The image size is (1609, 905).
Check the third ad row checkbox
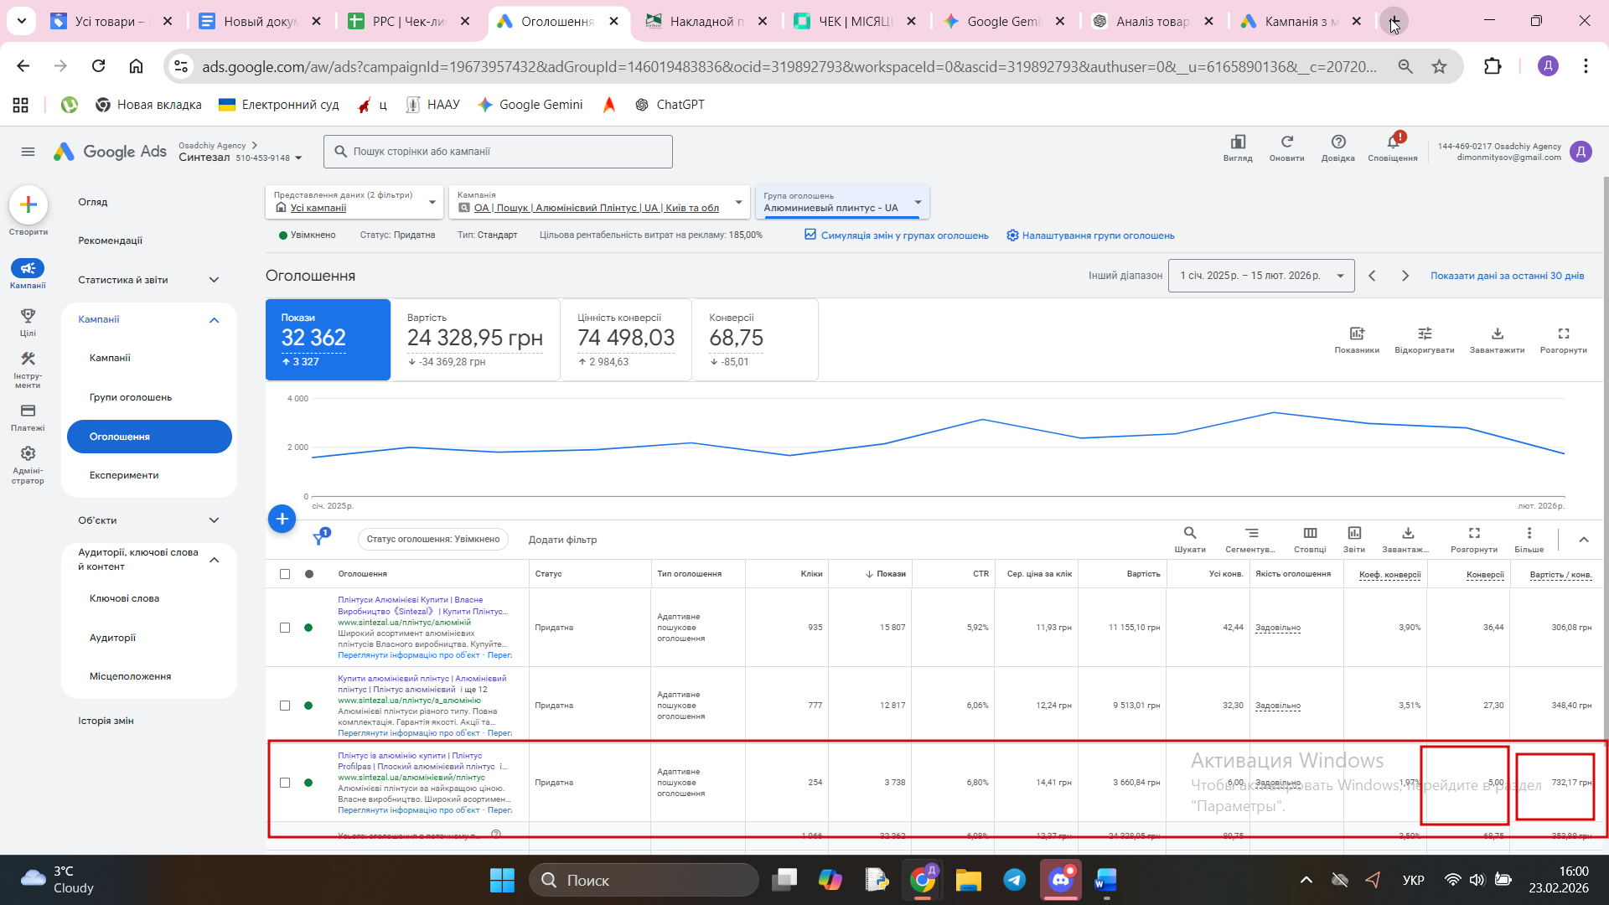click(285, 783)
